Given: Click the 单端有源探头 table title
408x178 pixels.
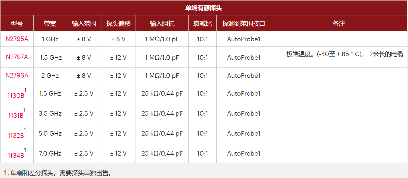Looking at the screenshot, I should click(204, 8).
